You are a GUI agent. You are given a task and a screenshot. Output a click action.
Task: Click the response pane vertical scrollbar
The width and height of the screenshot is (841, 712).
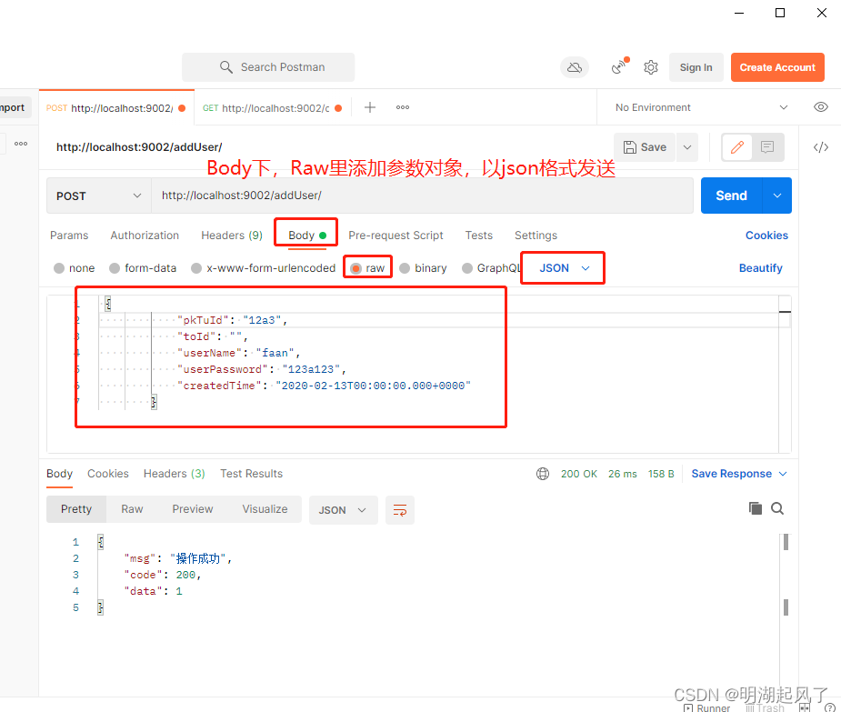coord(786,574)
